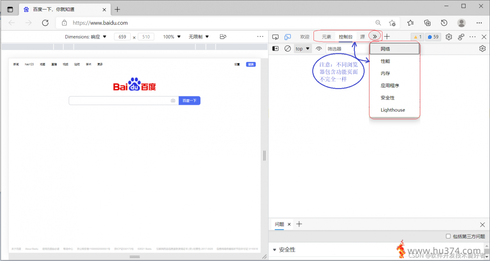Click the rotate device icon in the emulation toolbar
The image size is (490, 261).
[x=223, y=37]
